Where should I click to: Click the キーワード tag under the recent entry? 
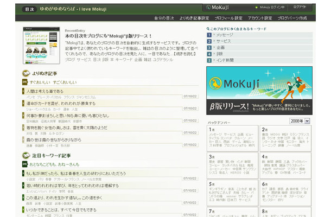pyautogui.click(x=124, y=60)
